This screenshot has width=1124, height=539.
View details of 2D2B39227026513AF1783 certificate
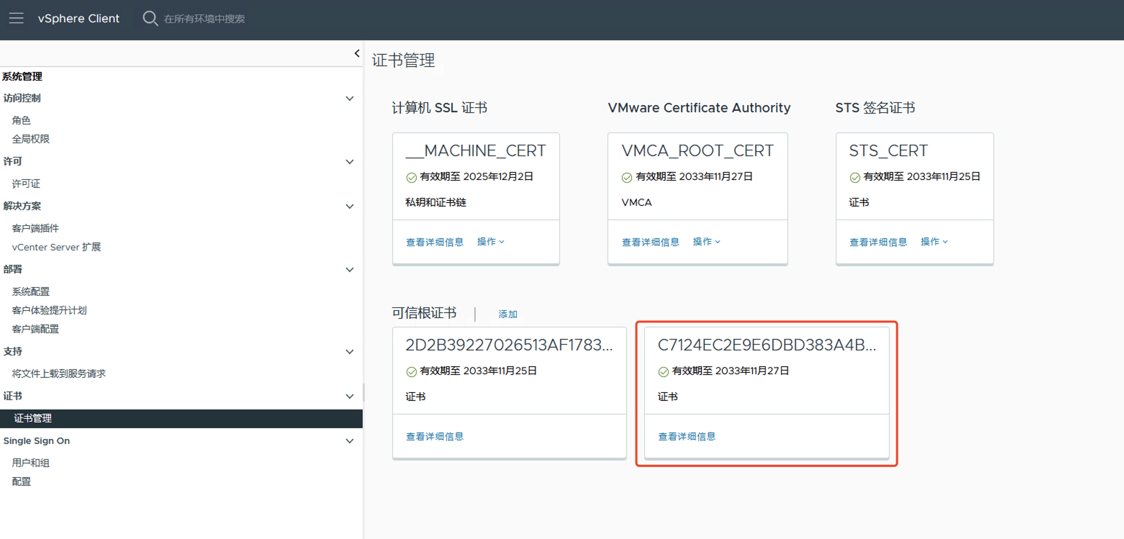(435, 436)
